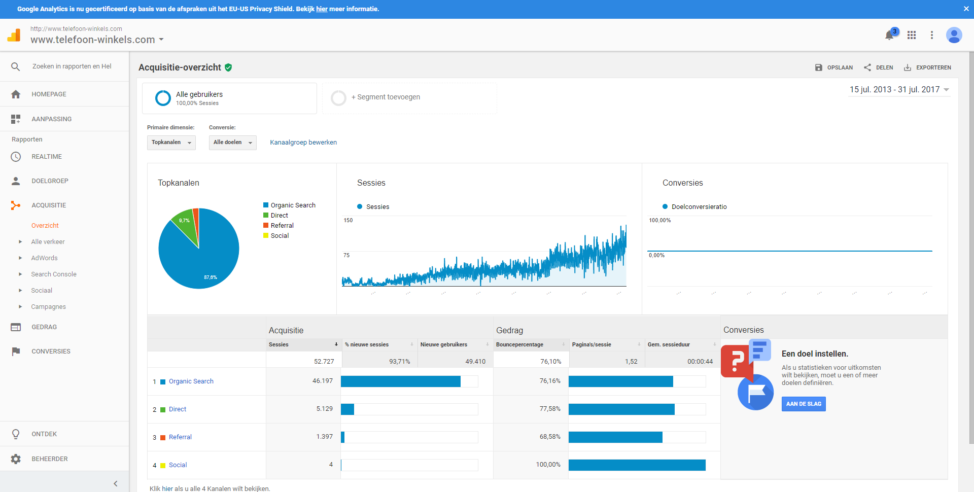The image size is (974, 492).
Task: Click the Google Analytics logo icon
Action: [14, 35]
